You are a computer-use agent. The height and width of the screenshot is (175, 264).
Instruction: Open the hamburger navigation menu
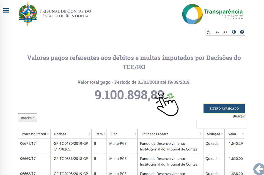6,10
